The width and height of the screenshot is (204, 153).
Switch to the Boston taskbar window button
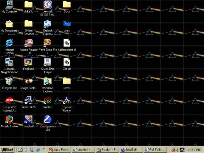[x=107, y=149]
